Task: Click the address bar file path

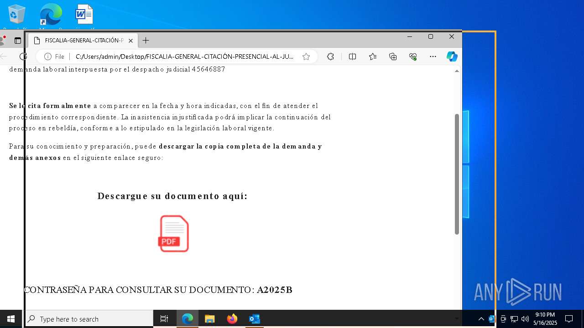Action: (184, 56)
